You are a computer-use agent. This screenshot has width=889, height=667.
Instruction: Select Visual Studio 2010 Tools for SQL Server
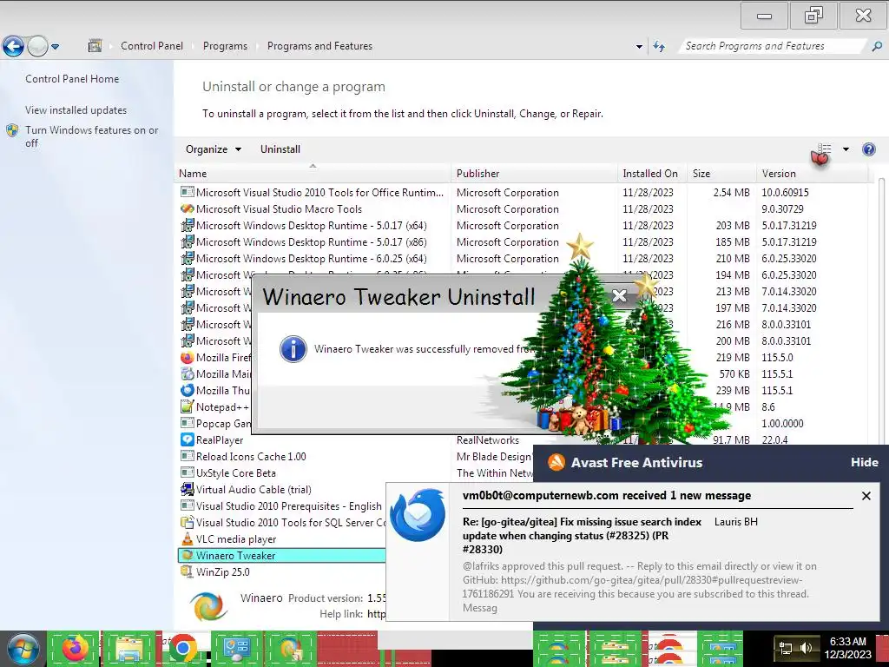coord(291,522)
